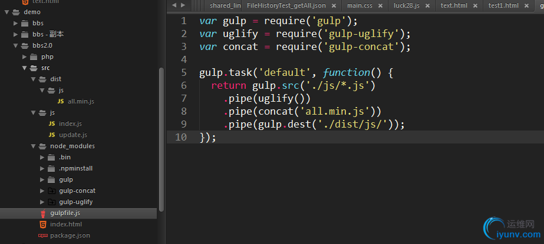544x244 pixels.
Task: Click the node_modules folder icon
Action: [x=42, y=146]
